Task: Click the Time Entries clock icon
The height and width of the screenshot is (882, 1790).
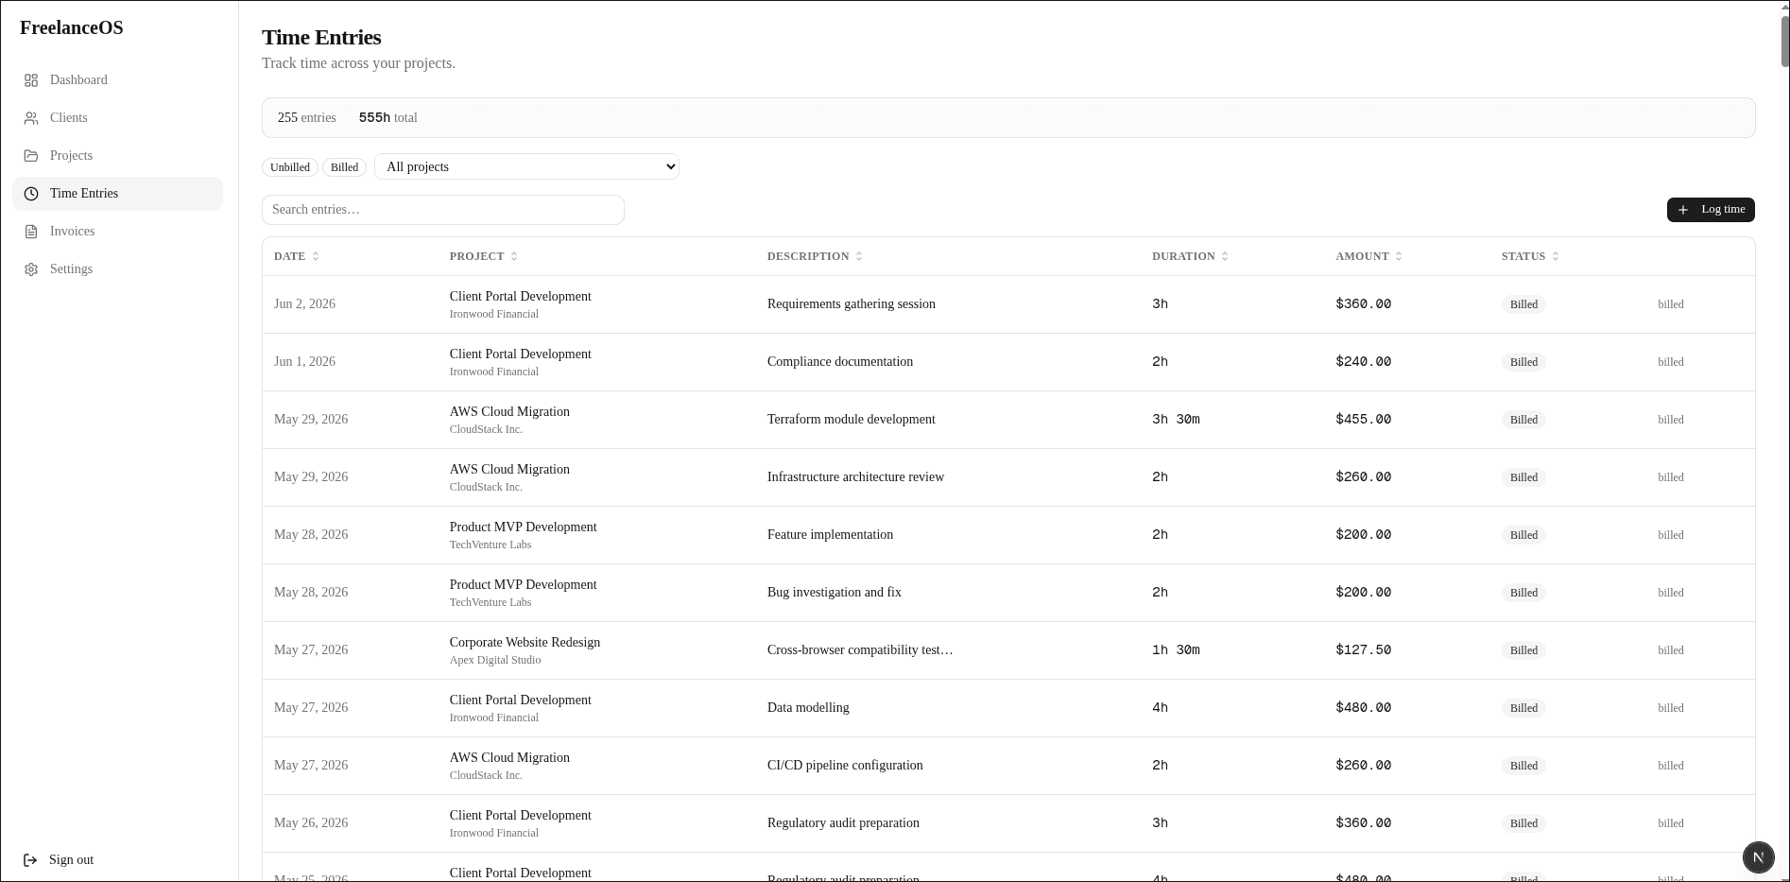Action: (x=31, y=194)
